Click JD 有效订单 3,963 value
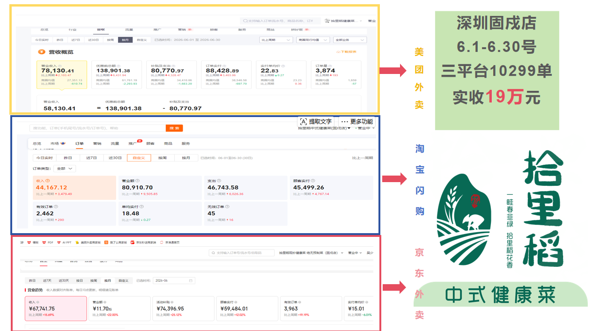This screenshot has height=331, width=593. click(290, 309)
